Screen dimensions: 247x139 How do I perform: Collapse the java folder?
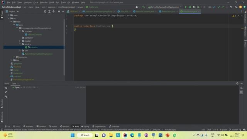click(14, 25)
